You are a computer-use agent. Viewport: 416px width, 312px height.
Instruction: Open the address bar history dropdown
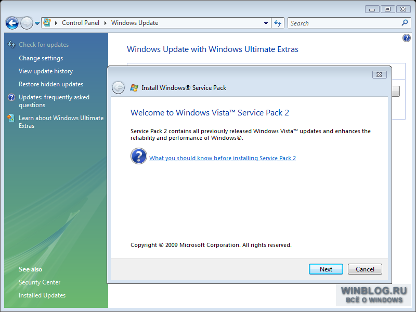(266, 23)
